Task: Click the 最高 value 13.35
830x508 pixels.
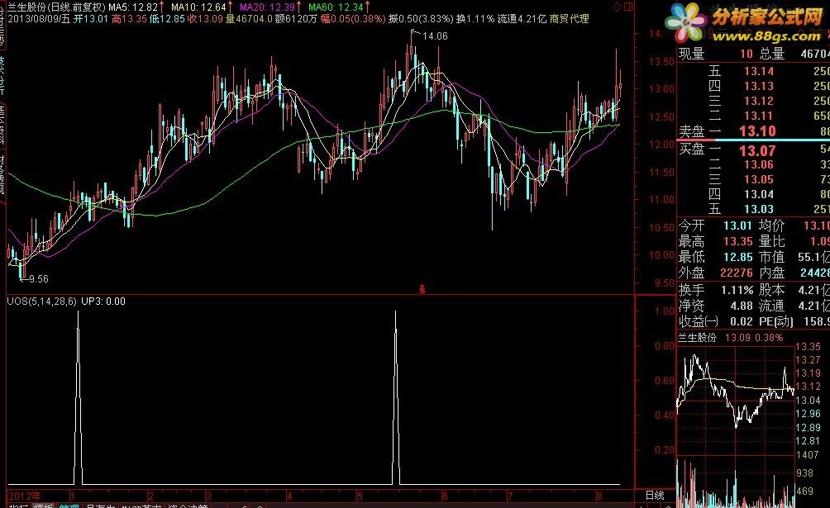Action: click(x=737, y=242)
